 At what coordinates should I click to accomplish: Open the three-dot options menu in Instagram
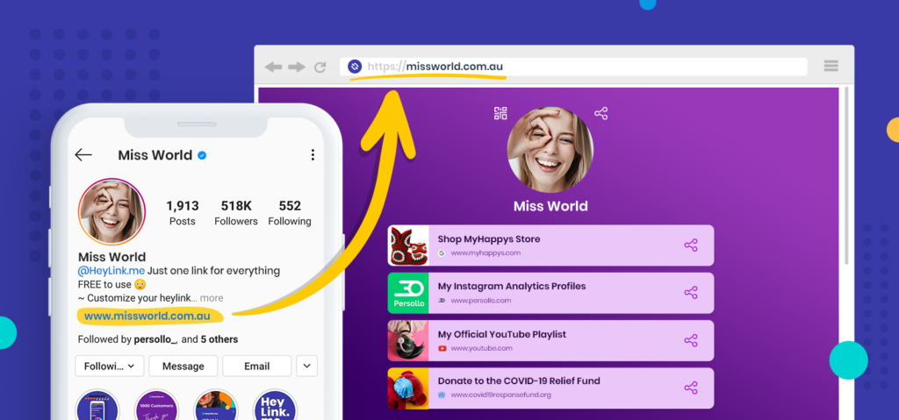(x=313, y=155)
